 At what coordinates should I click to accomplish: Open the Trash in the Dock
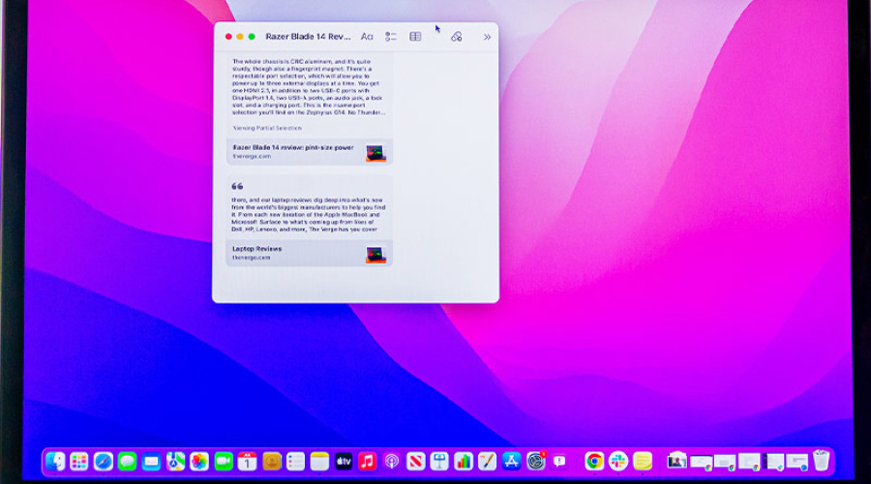click(821, 461)
